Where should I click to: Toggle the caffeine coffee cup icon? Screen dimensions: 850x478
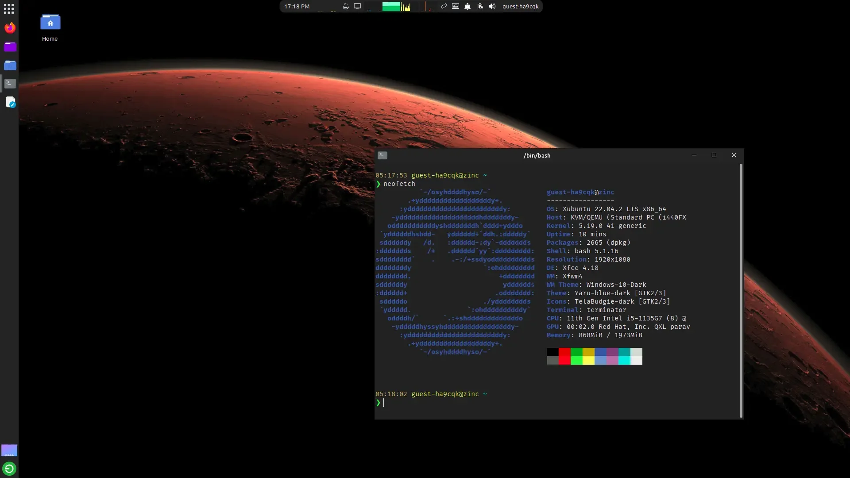[346, 6]
